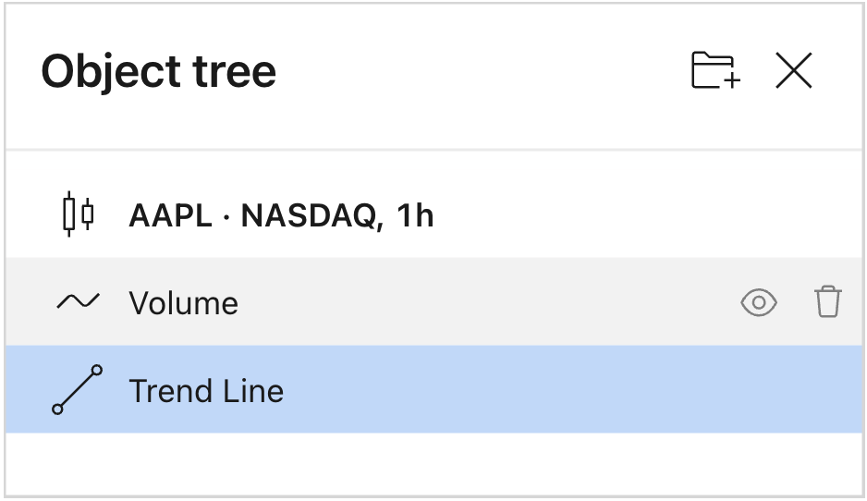867x501 pixels.
Task: Click the candlestick icon beside AAPL
Action: click(78, 215)
